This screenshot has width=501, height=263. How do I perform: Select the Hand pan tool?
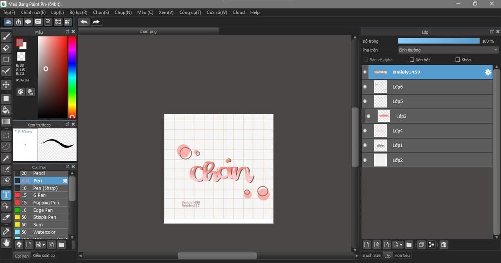click(6, 243)
